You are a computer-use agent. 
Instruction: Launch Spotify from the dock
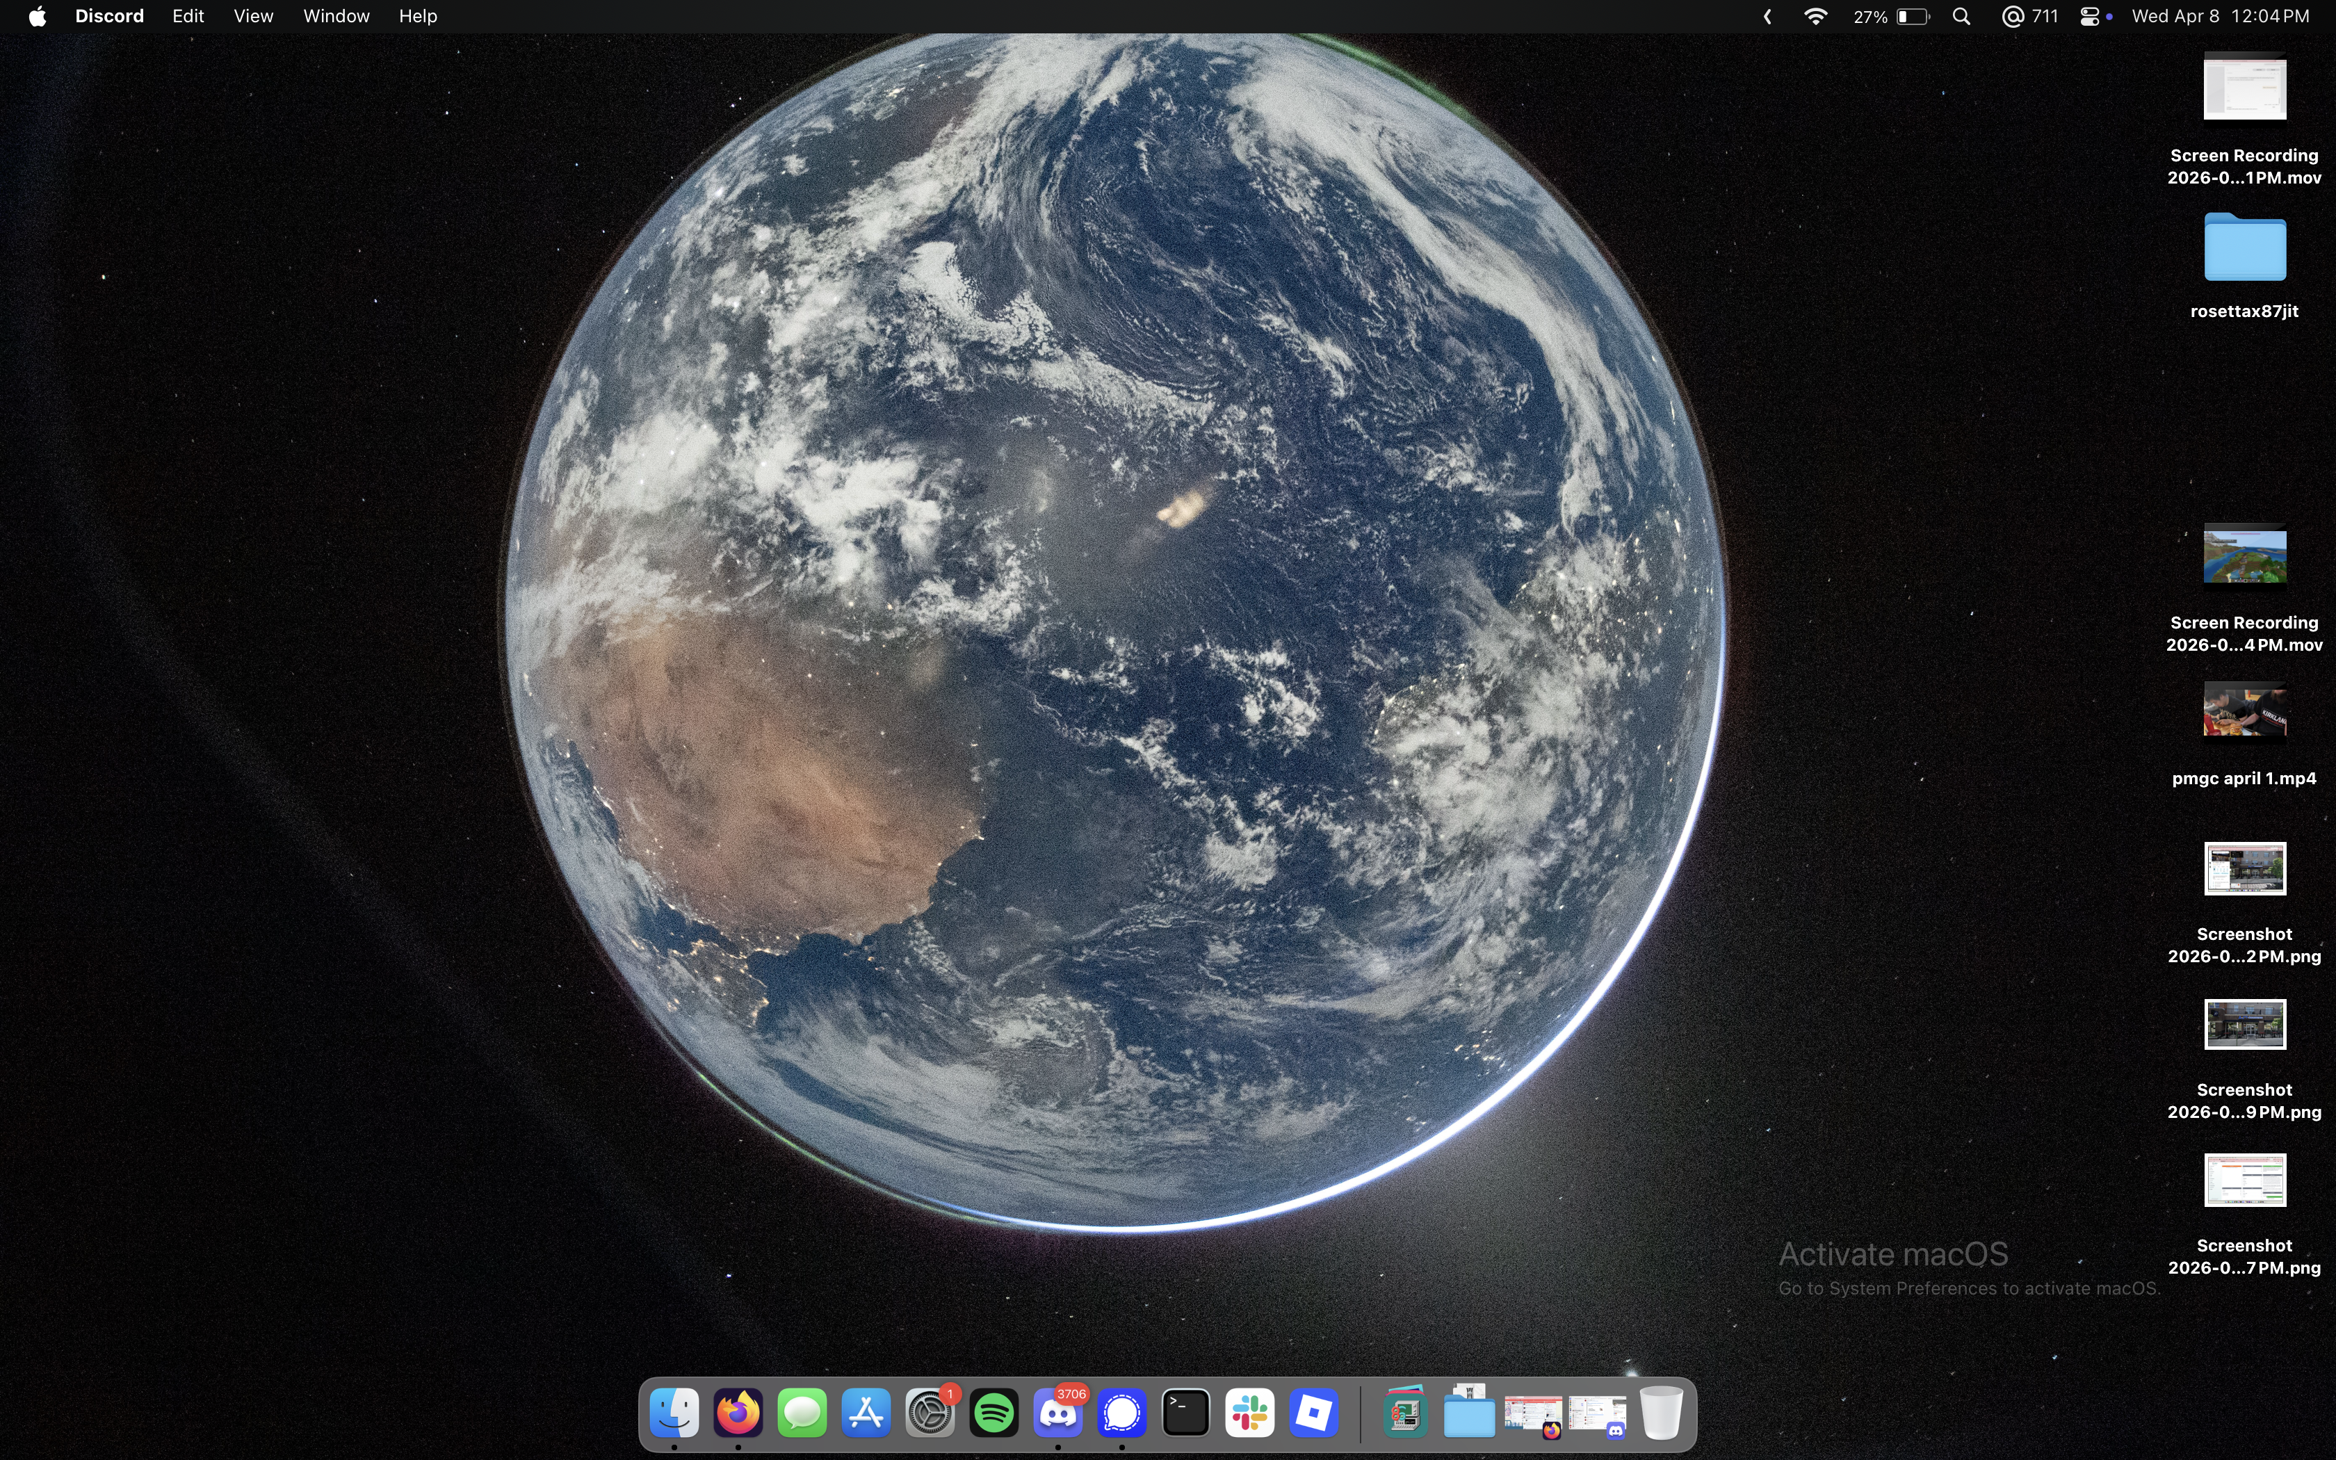pyautogui.click(x=994, y=1413)
